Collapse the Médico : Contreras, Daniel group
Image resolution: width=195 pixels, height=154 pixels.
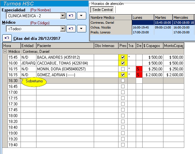pyautogui.click(x=5, y=52)
